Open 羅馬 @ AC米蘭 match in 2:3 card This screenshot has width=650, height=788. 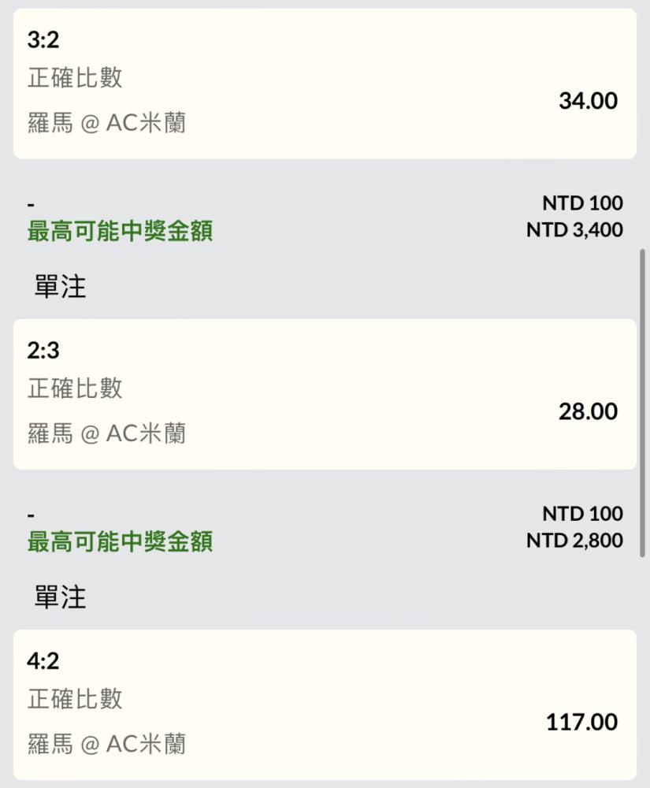pos(107,434)
